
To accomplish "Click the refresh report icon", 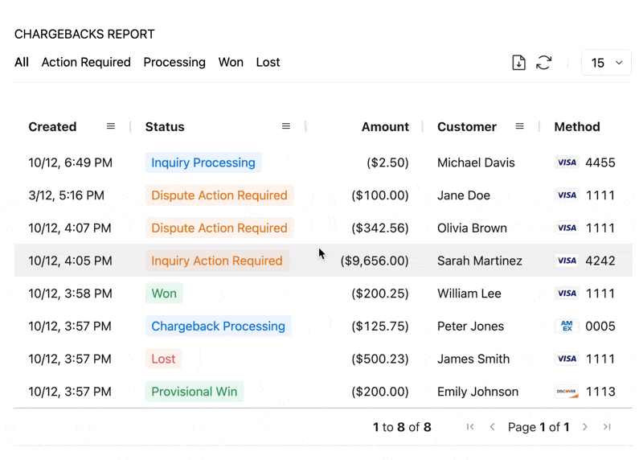I will pyautogui.click(x=544, y=63).
